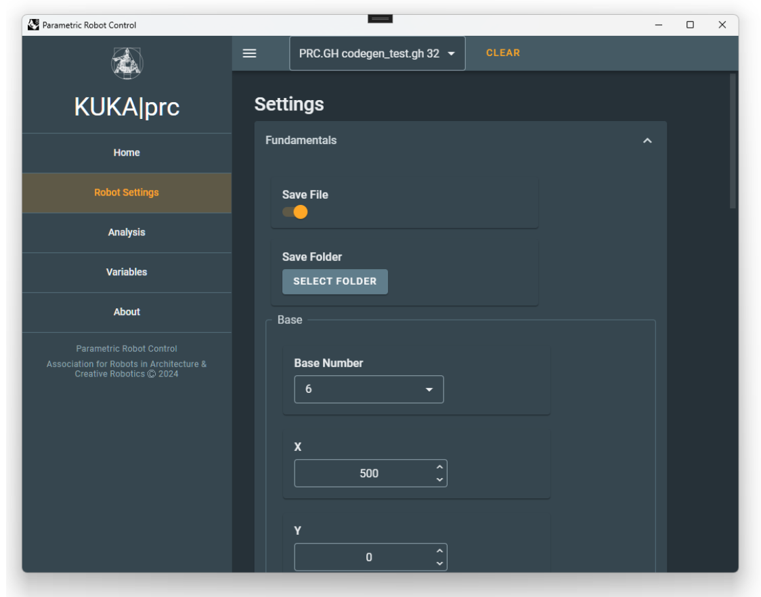Click the KUKA|prc robot logo
Image resolution: width=761 pixels, height=597 pixels.
point(127,64)
